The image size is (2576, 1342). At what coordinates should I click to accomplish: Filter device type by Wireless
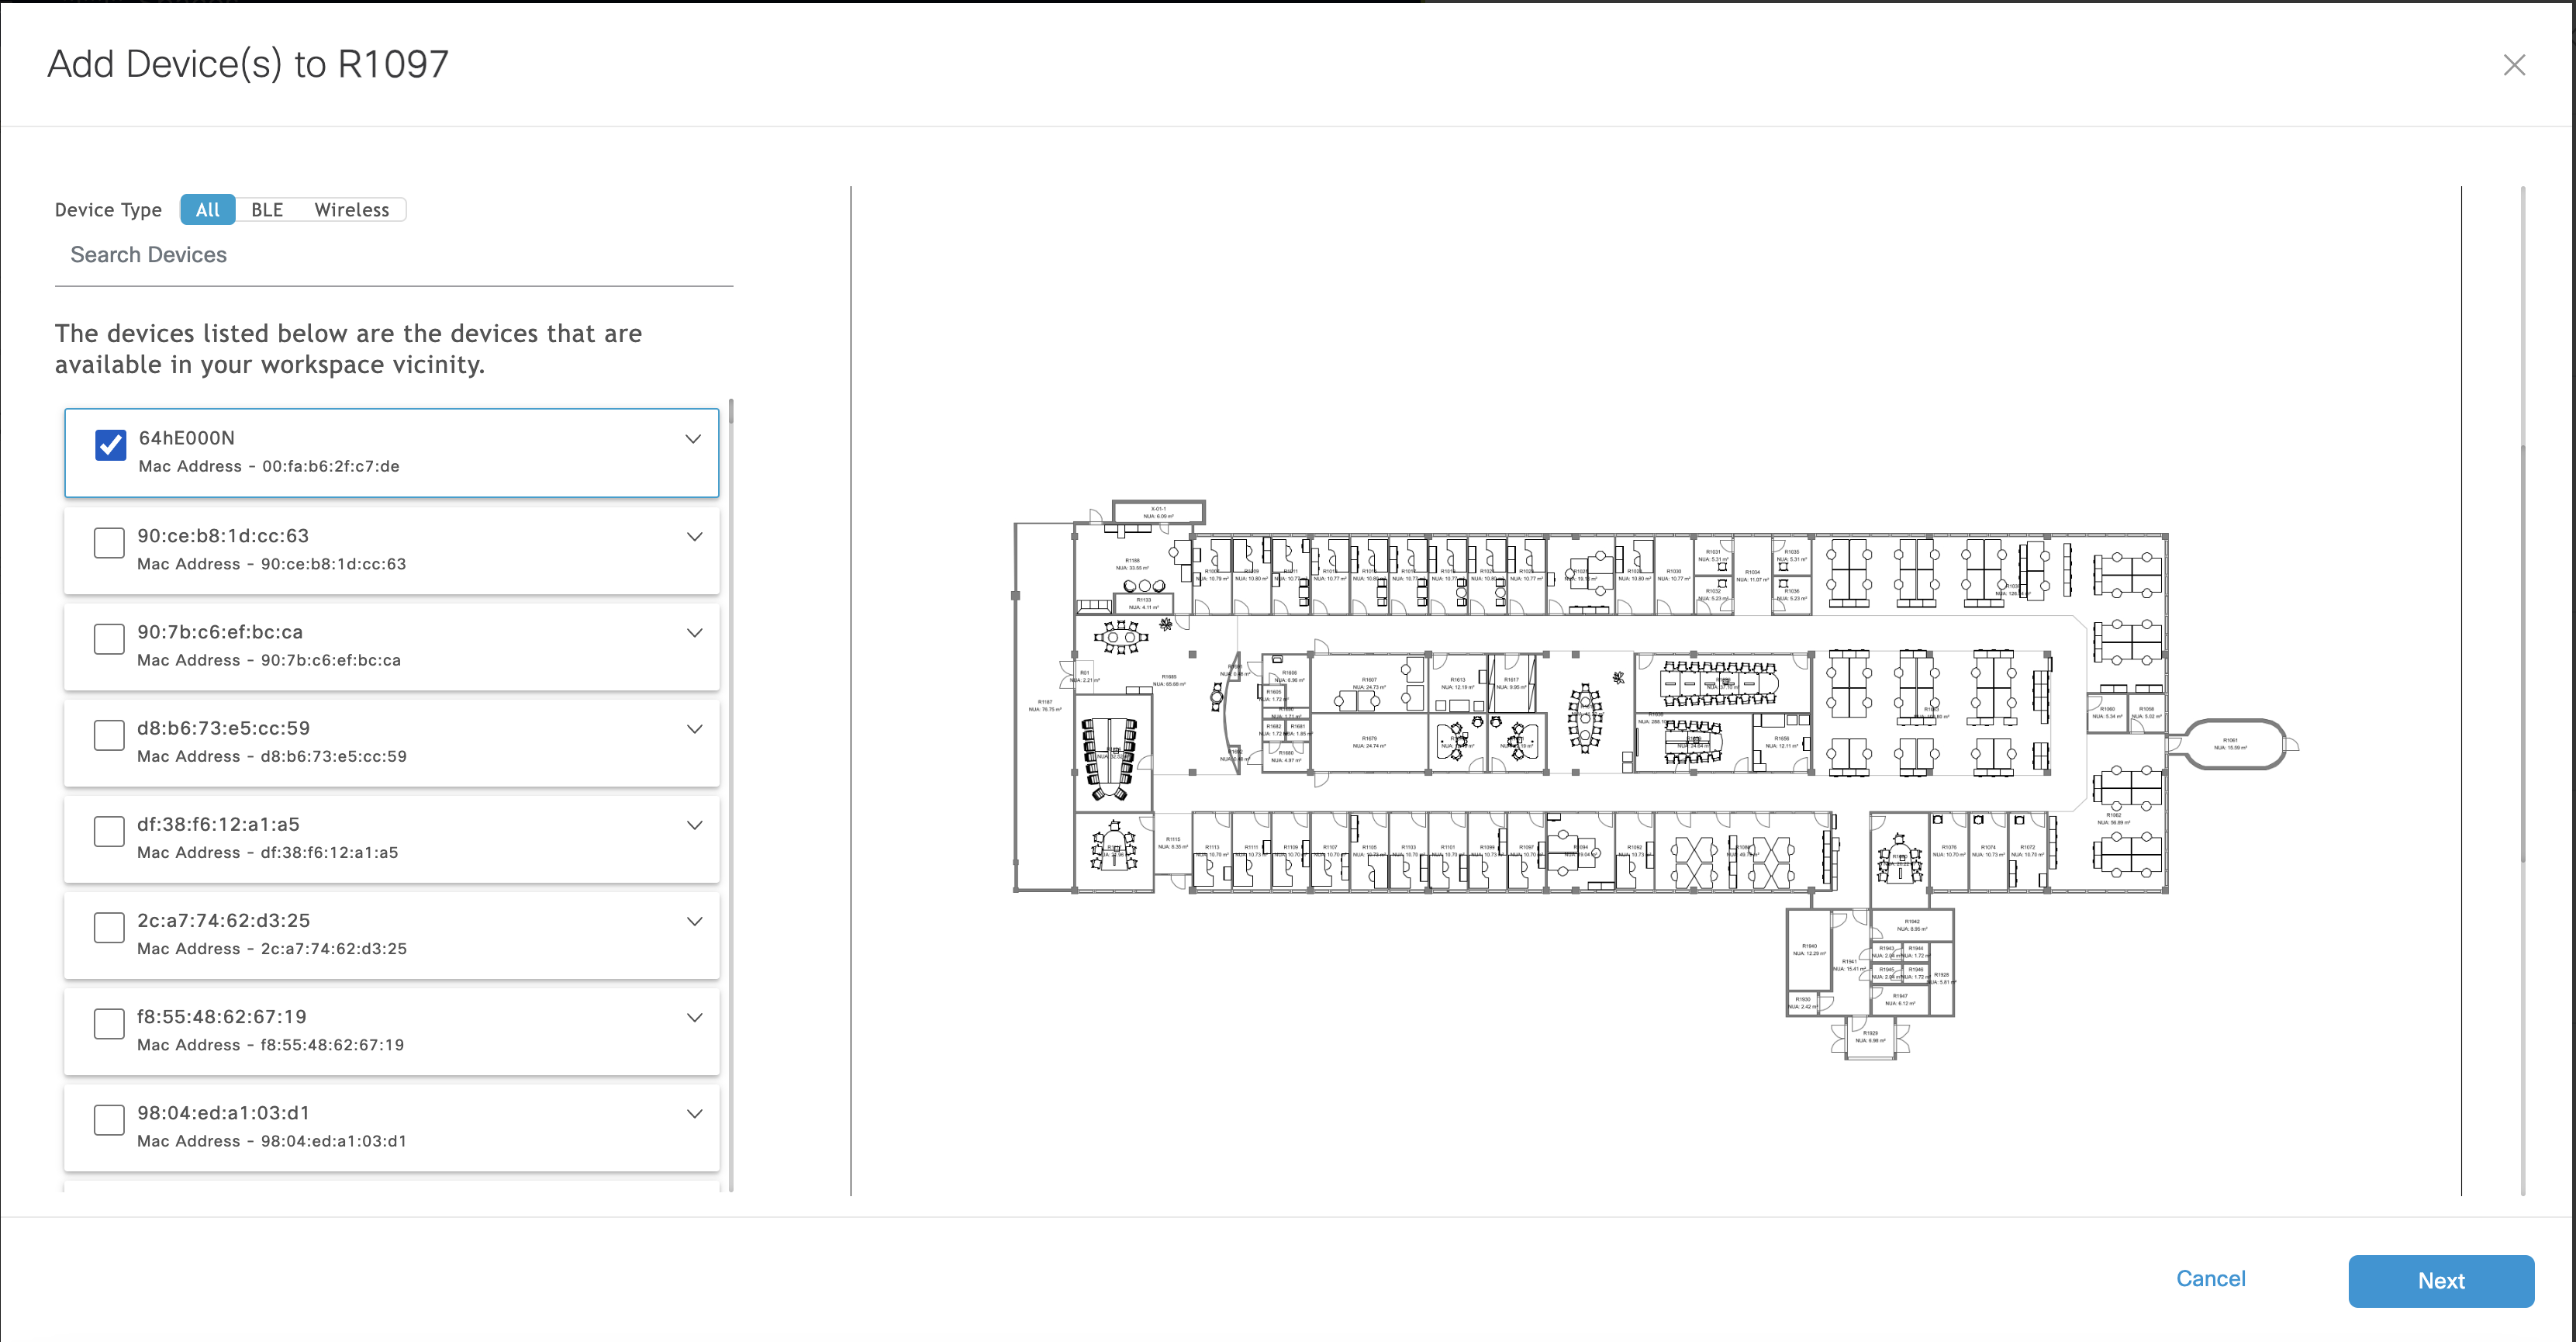[351, 210]
